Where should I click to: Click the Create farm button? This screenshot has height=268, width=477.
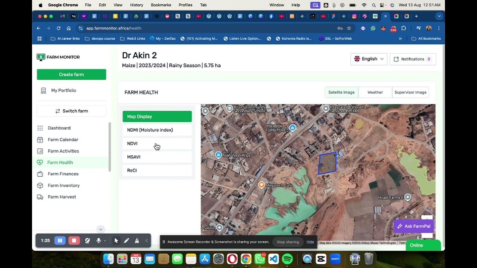click(x=71, y=74)
